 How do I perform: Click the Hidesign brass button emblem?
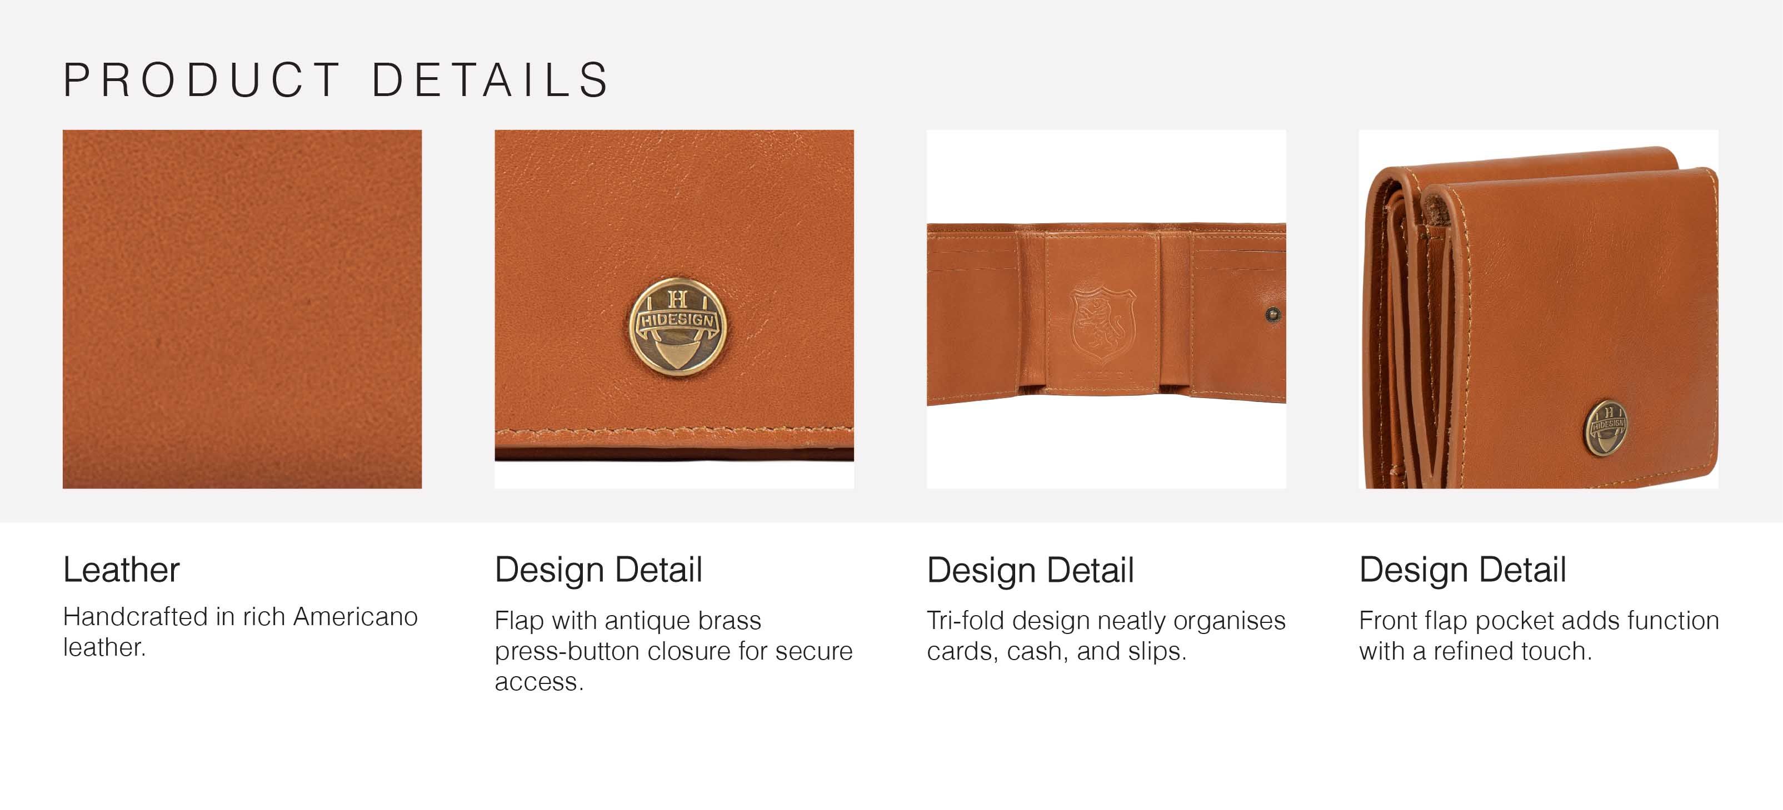point(678,327)
